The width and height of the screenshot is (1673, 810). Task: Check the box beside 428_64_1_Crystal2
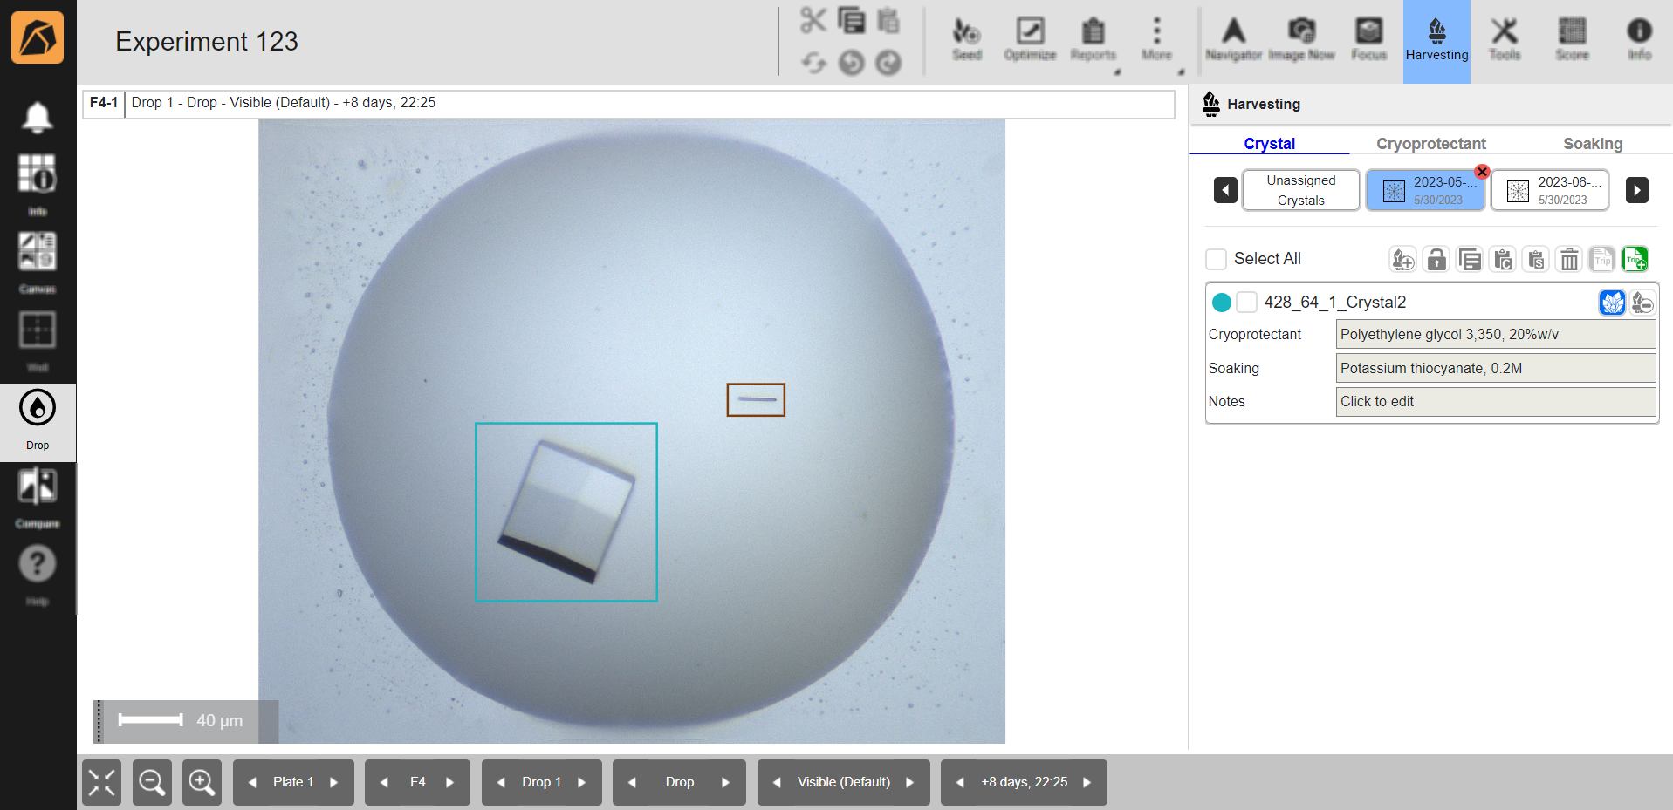pyautogui.click(x=1247, y=303)
